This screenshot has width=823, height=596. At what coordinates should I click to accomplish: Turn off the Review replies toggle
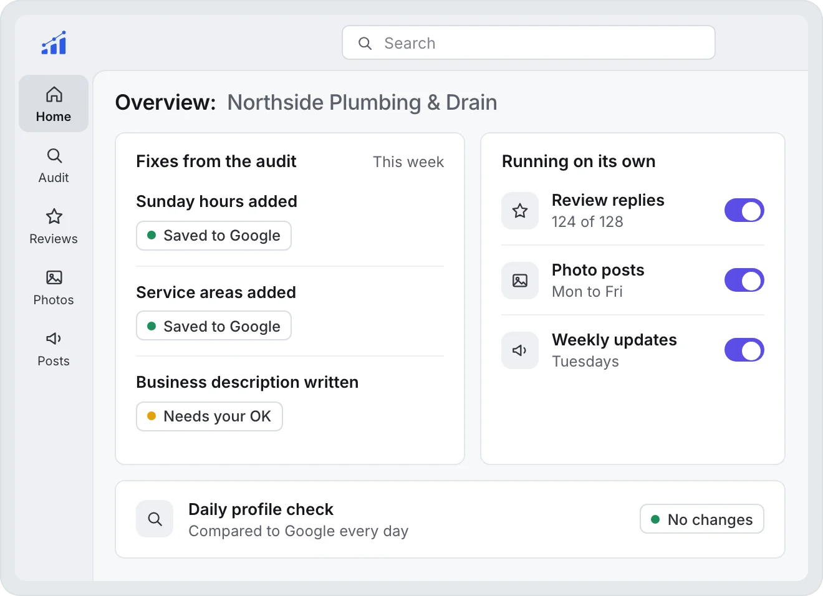[744, 211]
